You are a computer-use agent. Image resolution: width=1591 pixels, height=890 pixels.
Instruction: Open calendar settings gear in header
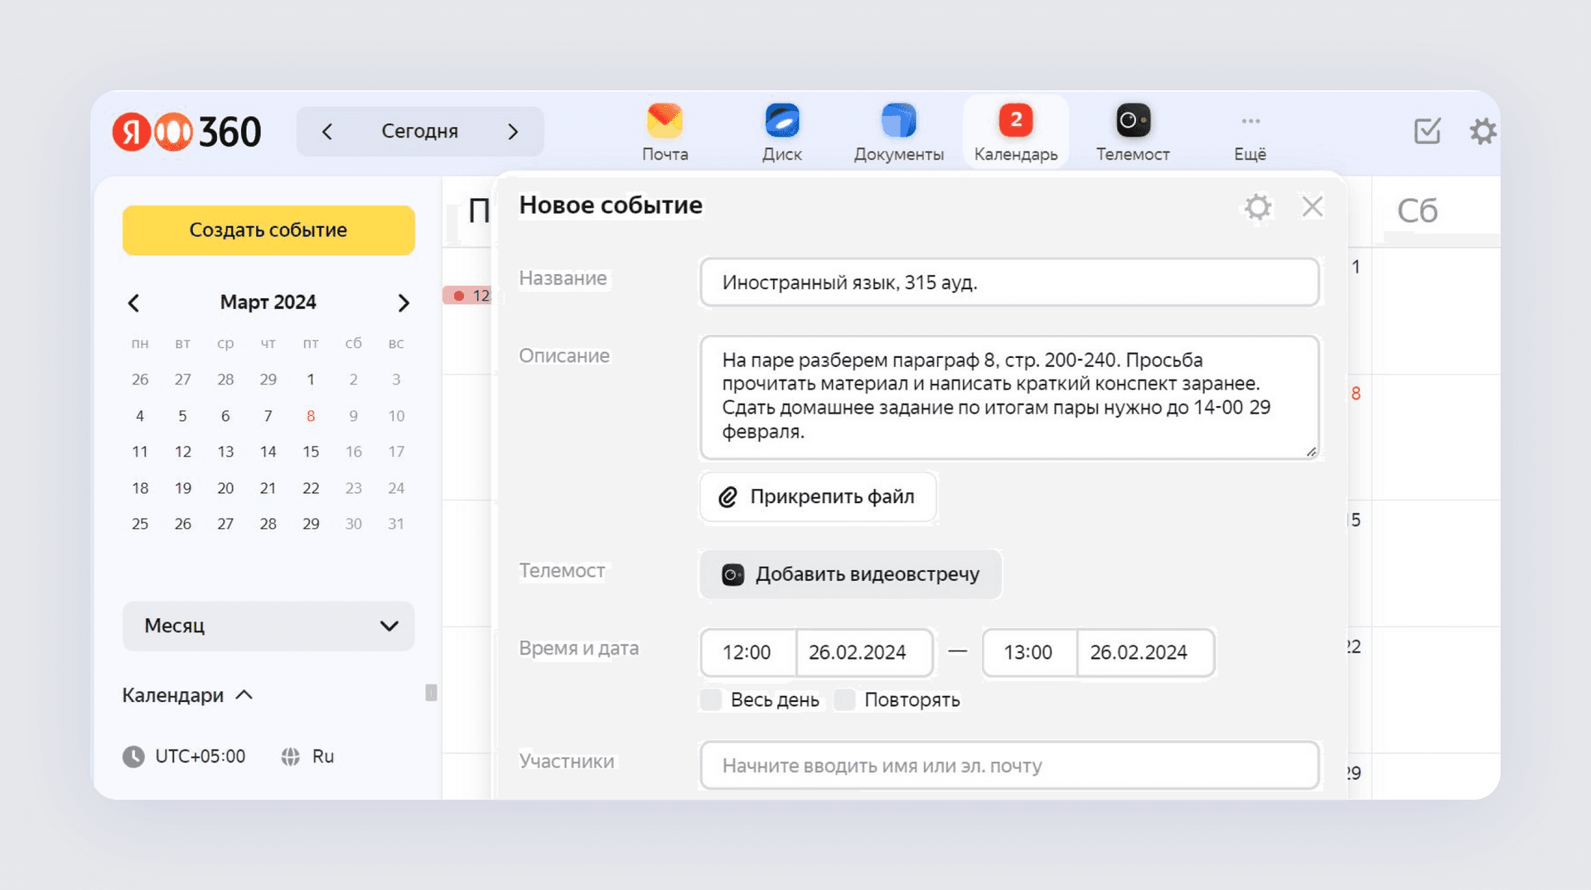coord(1482,131)
